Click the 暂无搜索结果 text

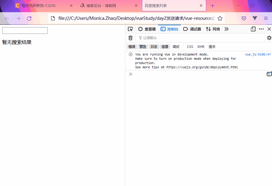17,42
